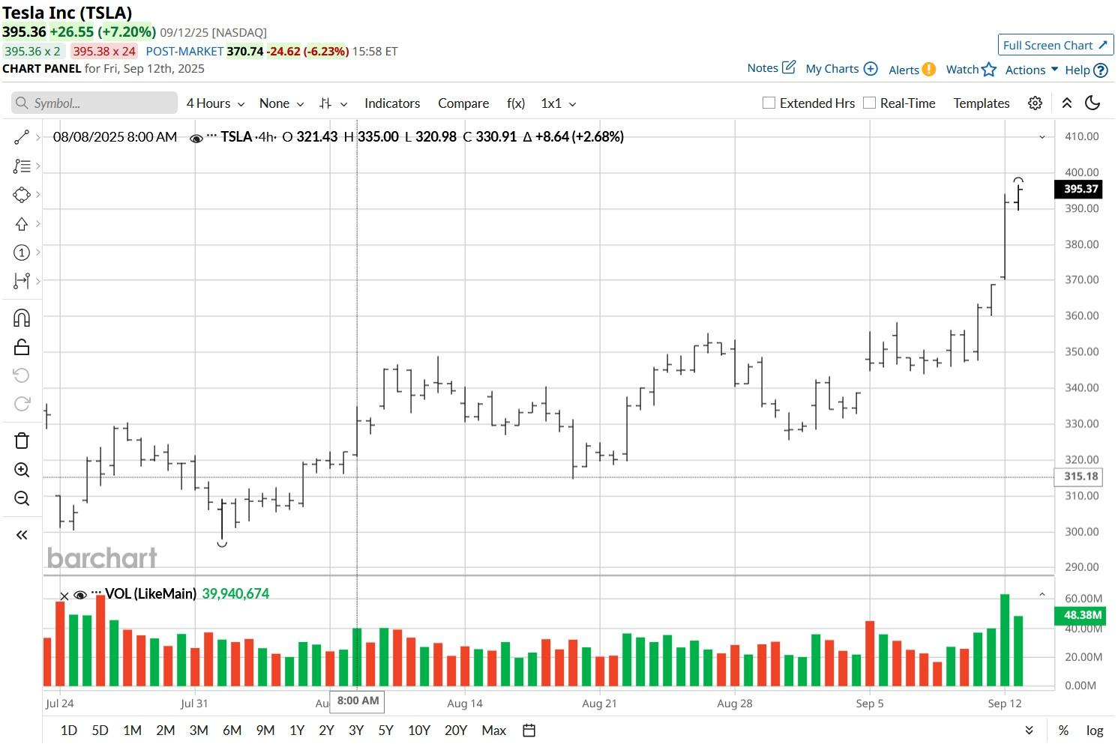Remove the VOL indicator
The width and height of the screenshot is (1118, 744).
point(64,596)
